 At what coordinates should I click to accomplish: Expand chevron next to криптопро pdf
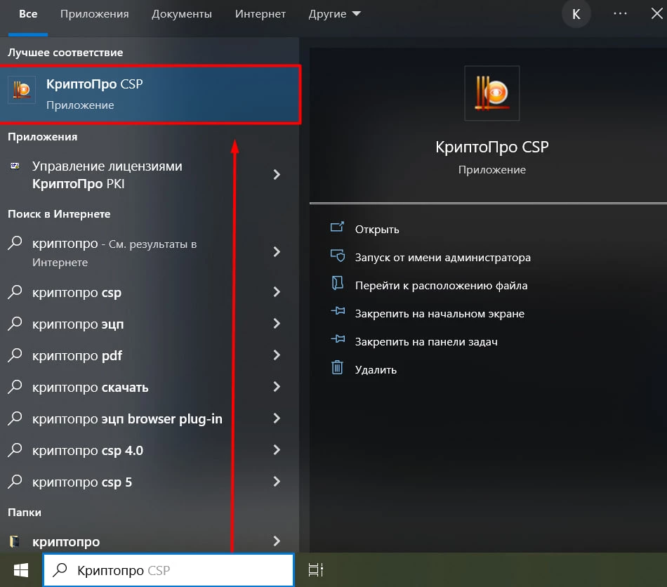tap(277, 355)
